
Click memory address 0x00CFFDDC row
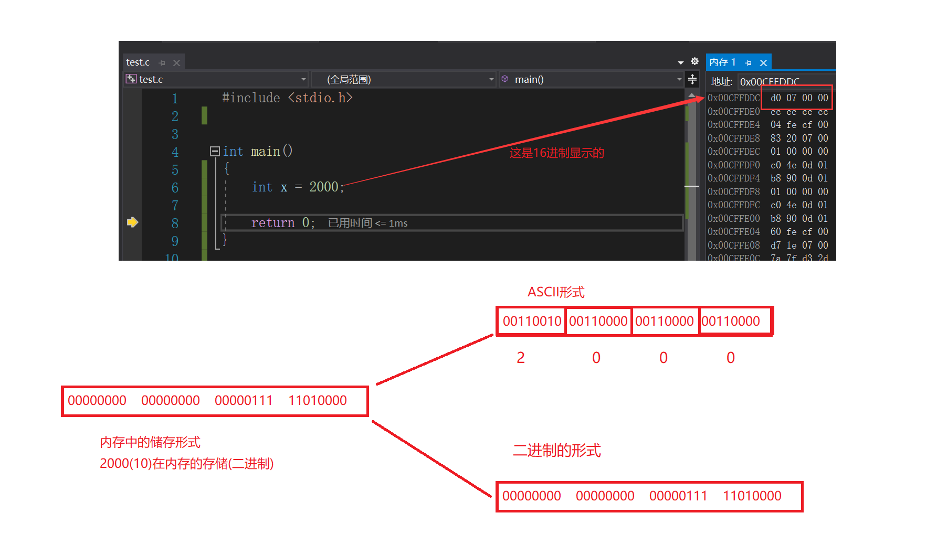768,98
